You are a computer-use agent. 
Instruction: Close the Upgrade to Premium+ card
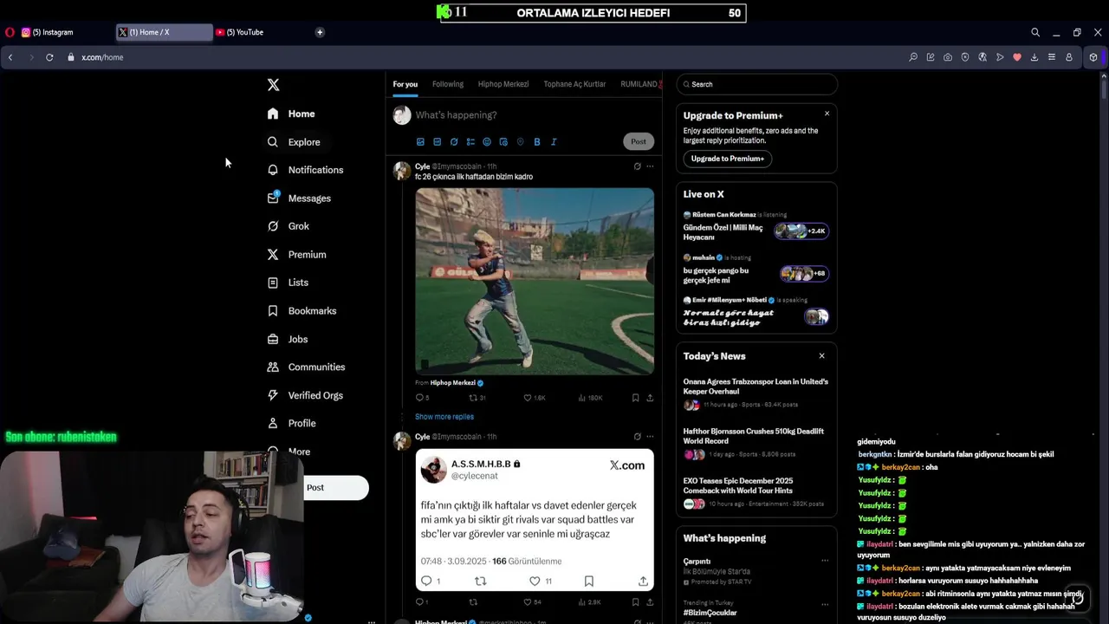[827, 114]
